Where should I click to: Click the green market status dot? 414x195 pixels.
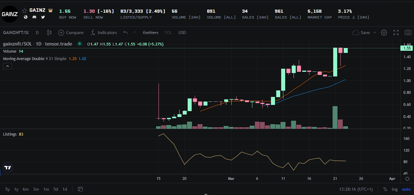pos(80,44)
